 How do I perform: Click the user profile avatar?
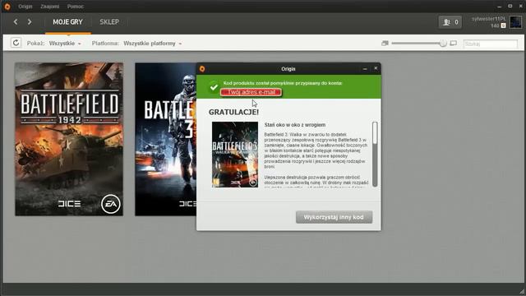(515, 22)
